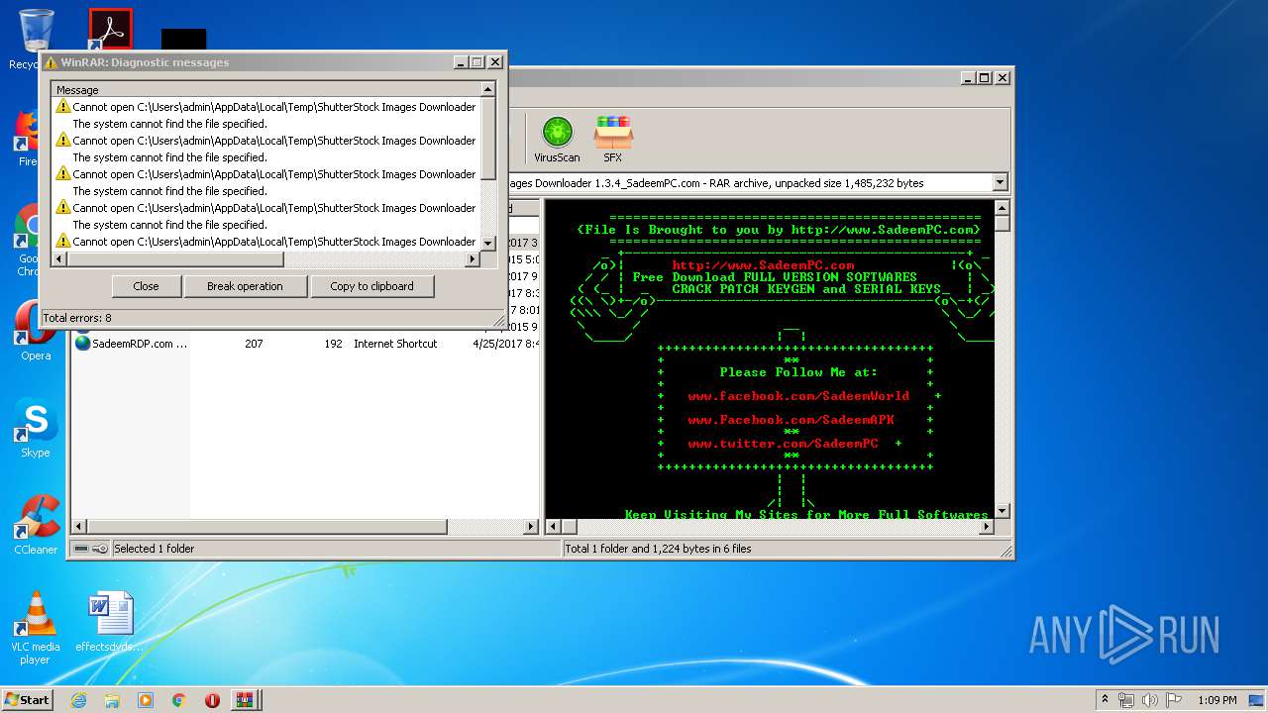Screen dimensions: 1268x713
Task: Click the Message column header
Action: (265, 89)
